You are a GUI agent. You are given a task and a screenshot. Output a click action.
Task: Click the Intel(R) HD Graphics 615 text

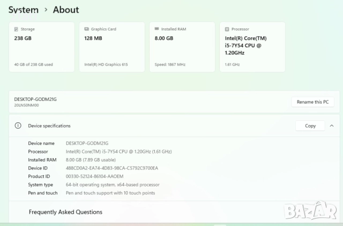pyautogui.click(x=106, y=65)
